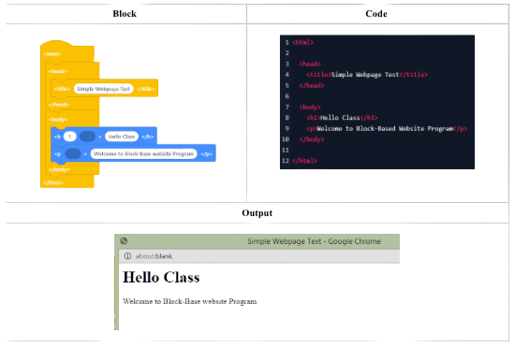Click the </body> label in block stack
The height and width of the screenshot is (347, 515).
[59, 169]
